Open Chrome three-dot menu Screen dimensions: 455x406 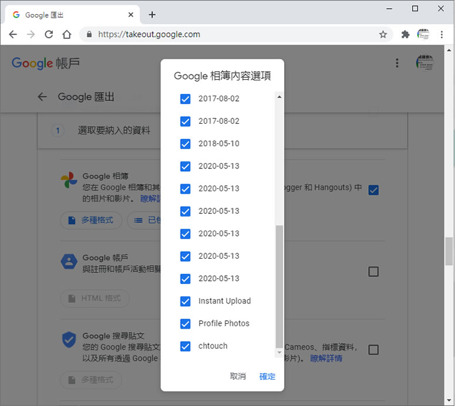[x=441, y=35]
